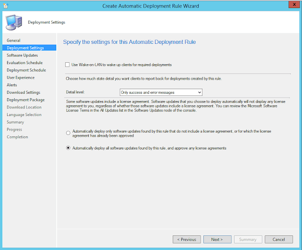Open the Software Updates step

[22, 55]
